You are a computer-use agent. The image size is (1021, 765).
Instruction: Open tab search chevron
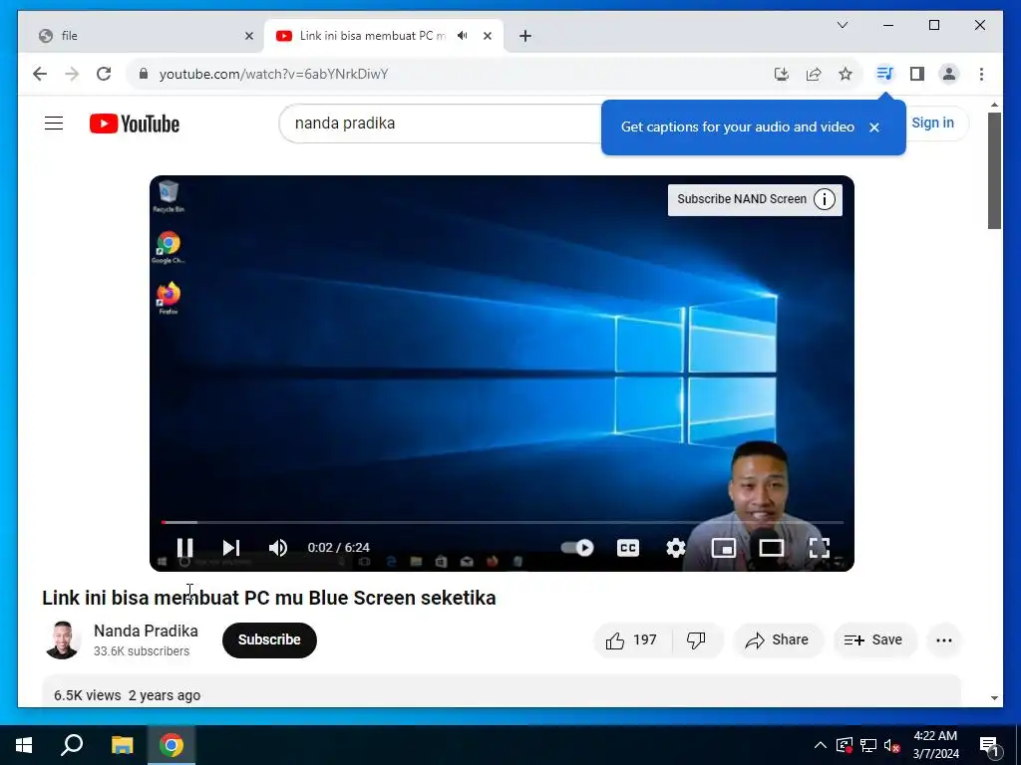pyautogui.click(x=843, y=25)
